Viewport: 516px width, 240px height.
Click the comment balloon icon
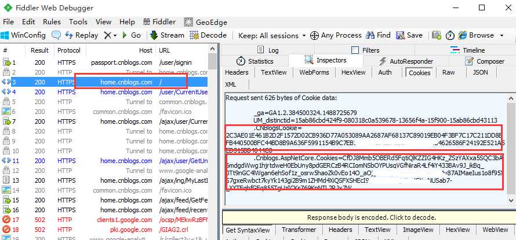pos(56,35)
